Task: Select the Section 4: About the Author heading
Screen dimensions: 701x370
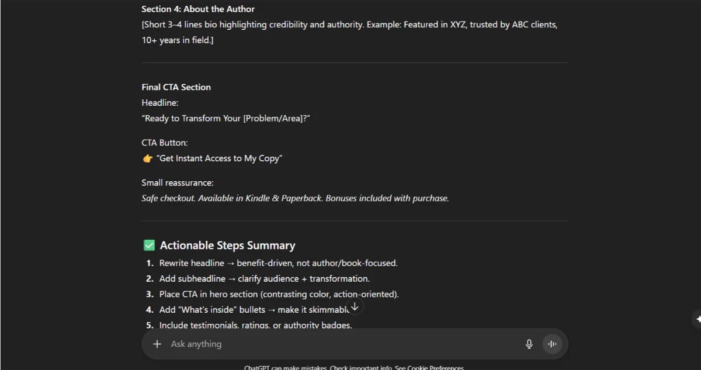Action: [197, 9]
